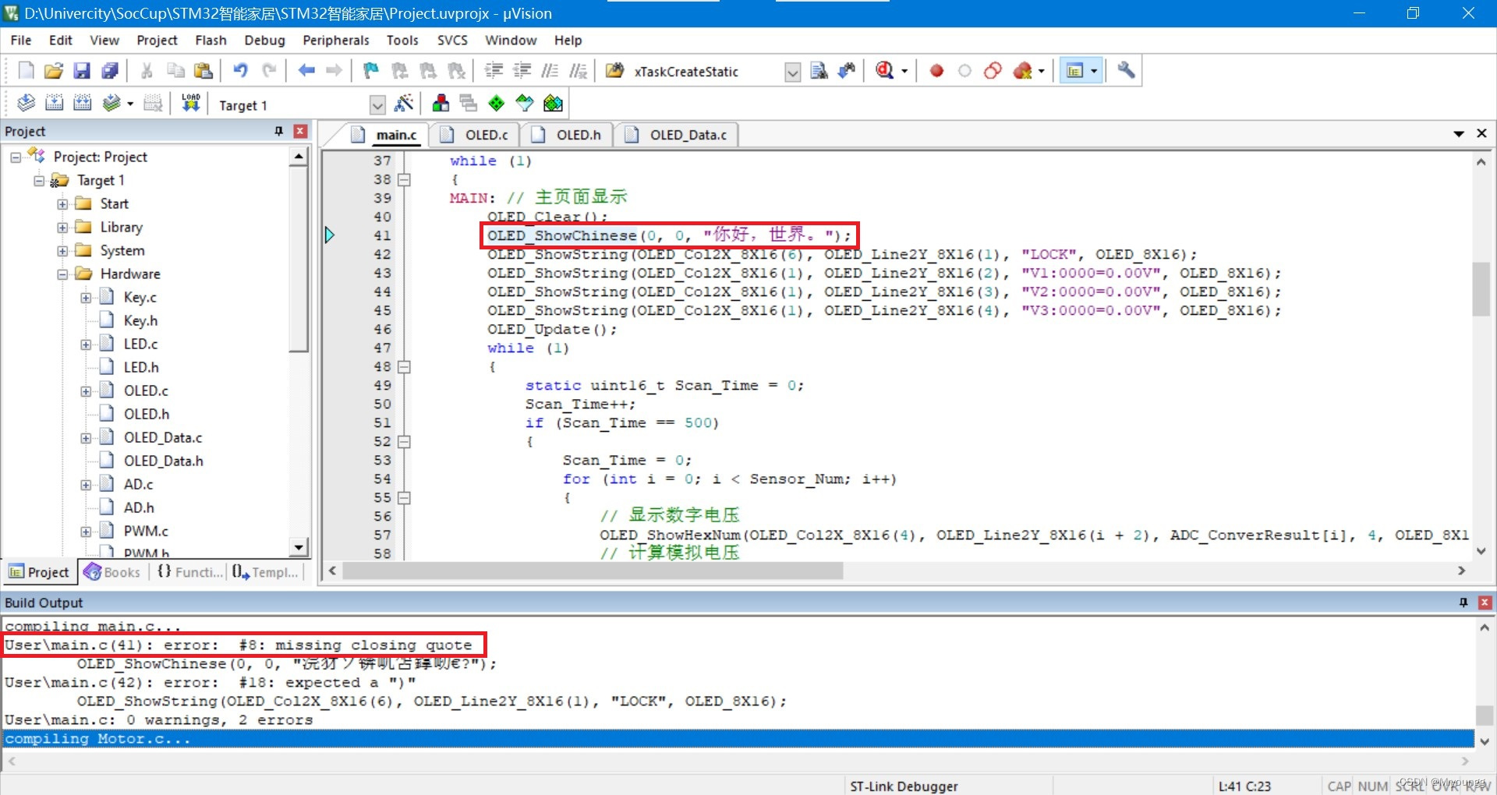Viewport: 1497px width, 795px height.
Task: Expand the Key.c tree node
Action: coord(86,297)
